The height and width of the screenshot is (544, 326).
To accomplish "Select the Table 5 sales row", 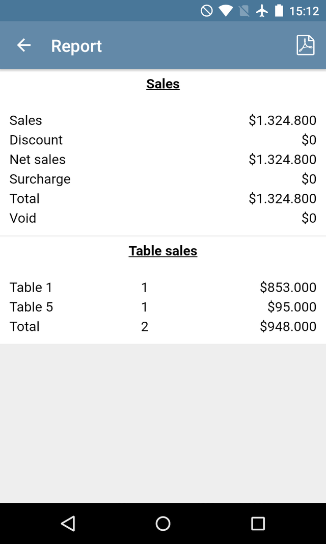I will pos(163,307).
